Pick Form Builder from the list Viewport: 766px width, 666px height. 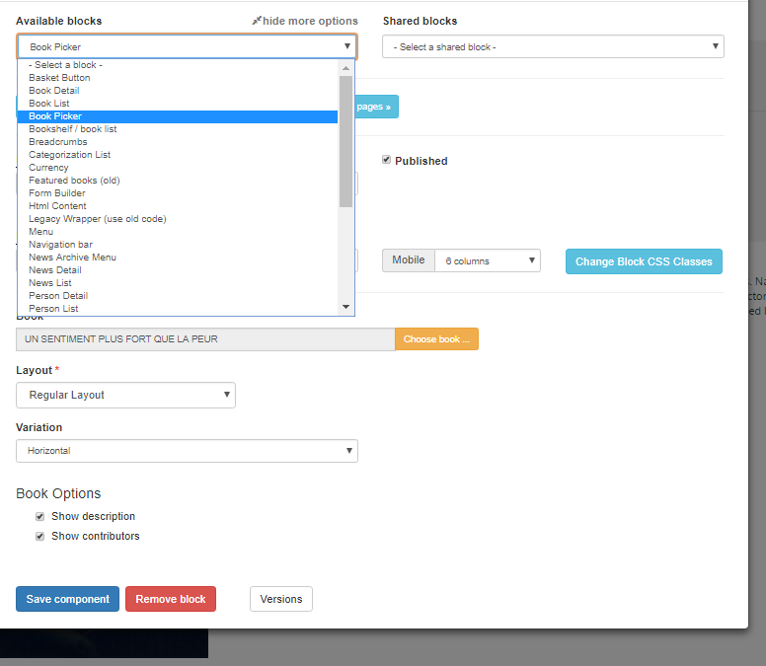click(x=57, y=193)
